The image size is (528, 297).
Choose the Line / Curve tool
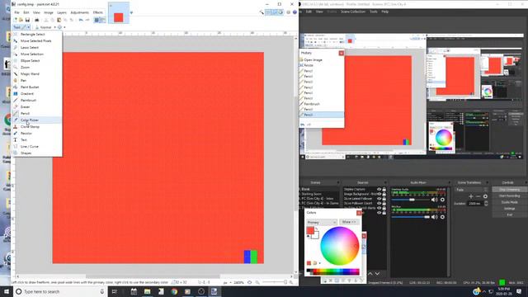36,147
